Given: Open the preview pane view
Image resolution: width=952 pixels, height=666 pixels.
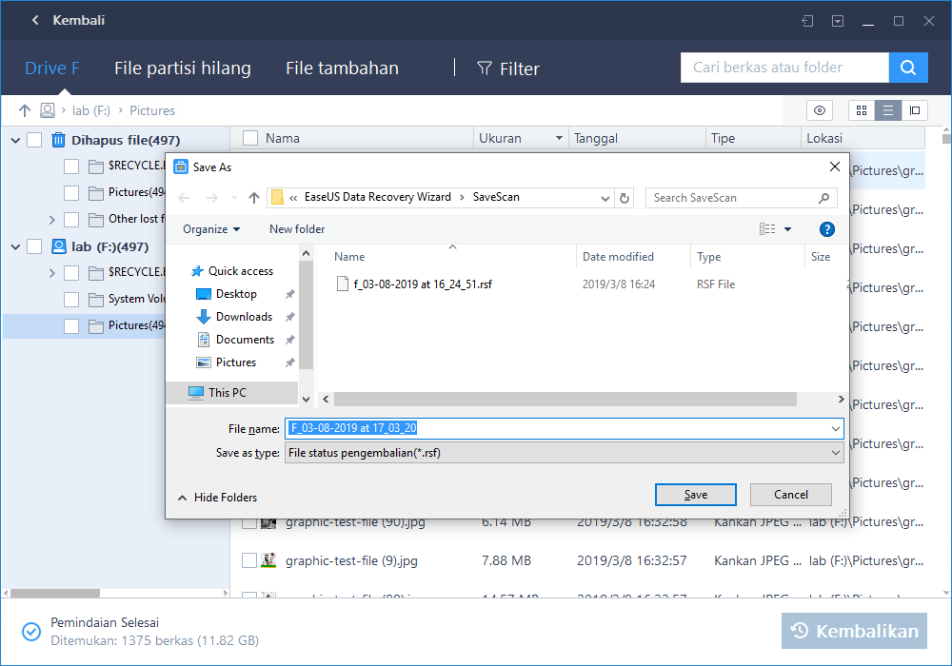Looking at the screenshot, I should coord(915,110).
